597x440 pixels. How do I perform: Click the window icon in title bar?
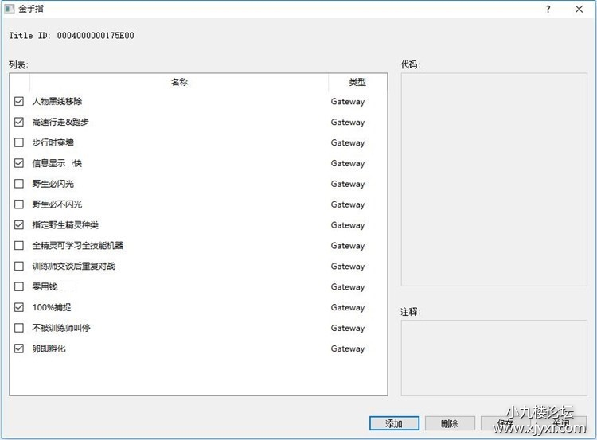(10, 10)
